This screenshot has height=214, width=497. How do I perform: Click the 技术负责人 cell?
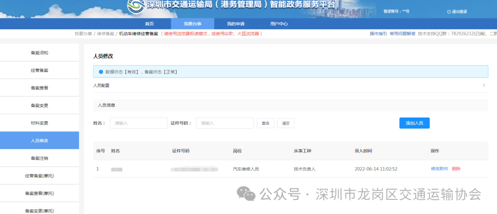305,169
